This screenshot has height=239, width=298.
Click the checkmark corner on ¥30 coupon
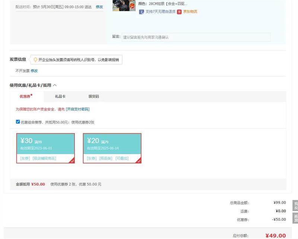click(x=72, y=161)
